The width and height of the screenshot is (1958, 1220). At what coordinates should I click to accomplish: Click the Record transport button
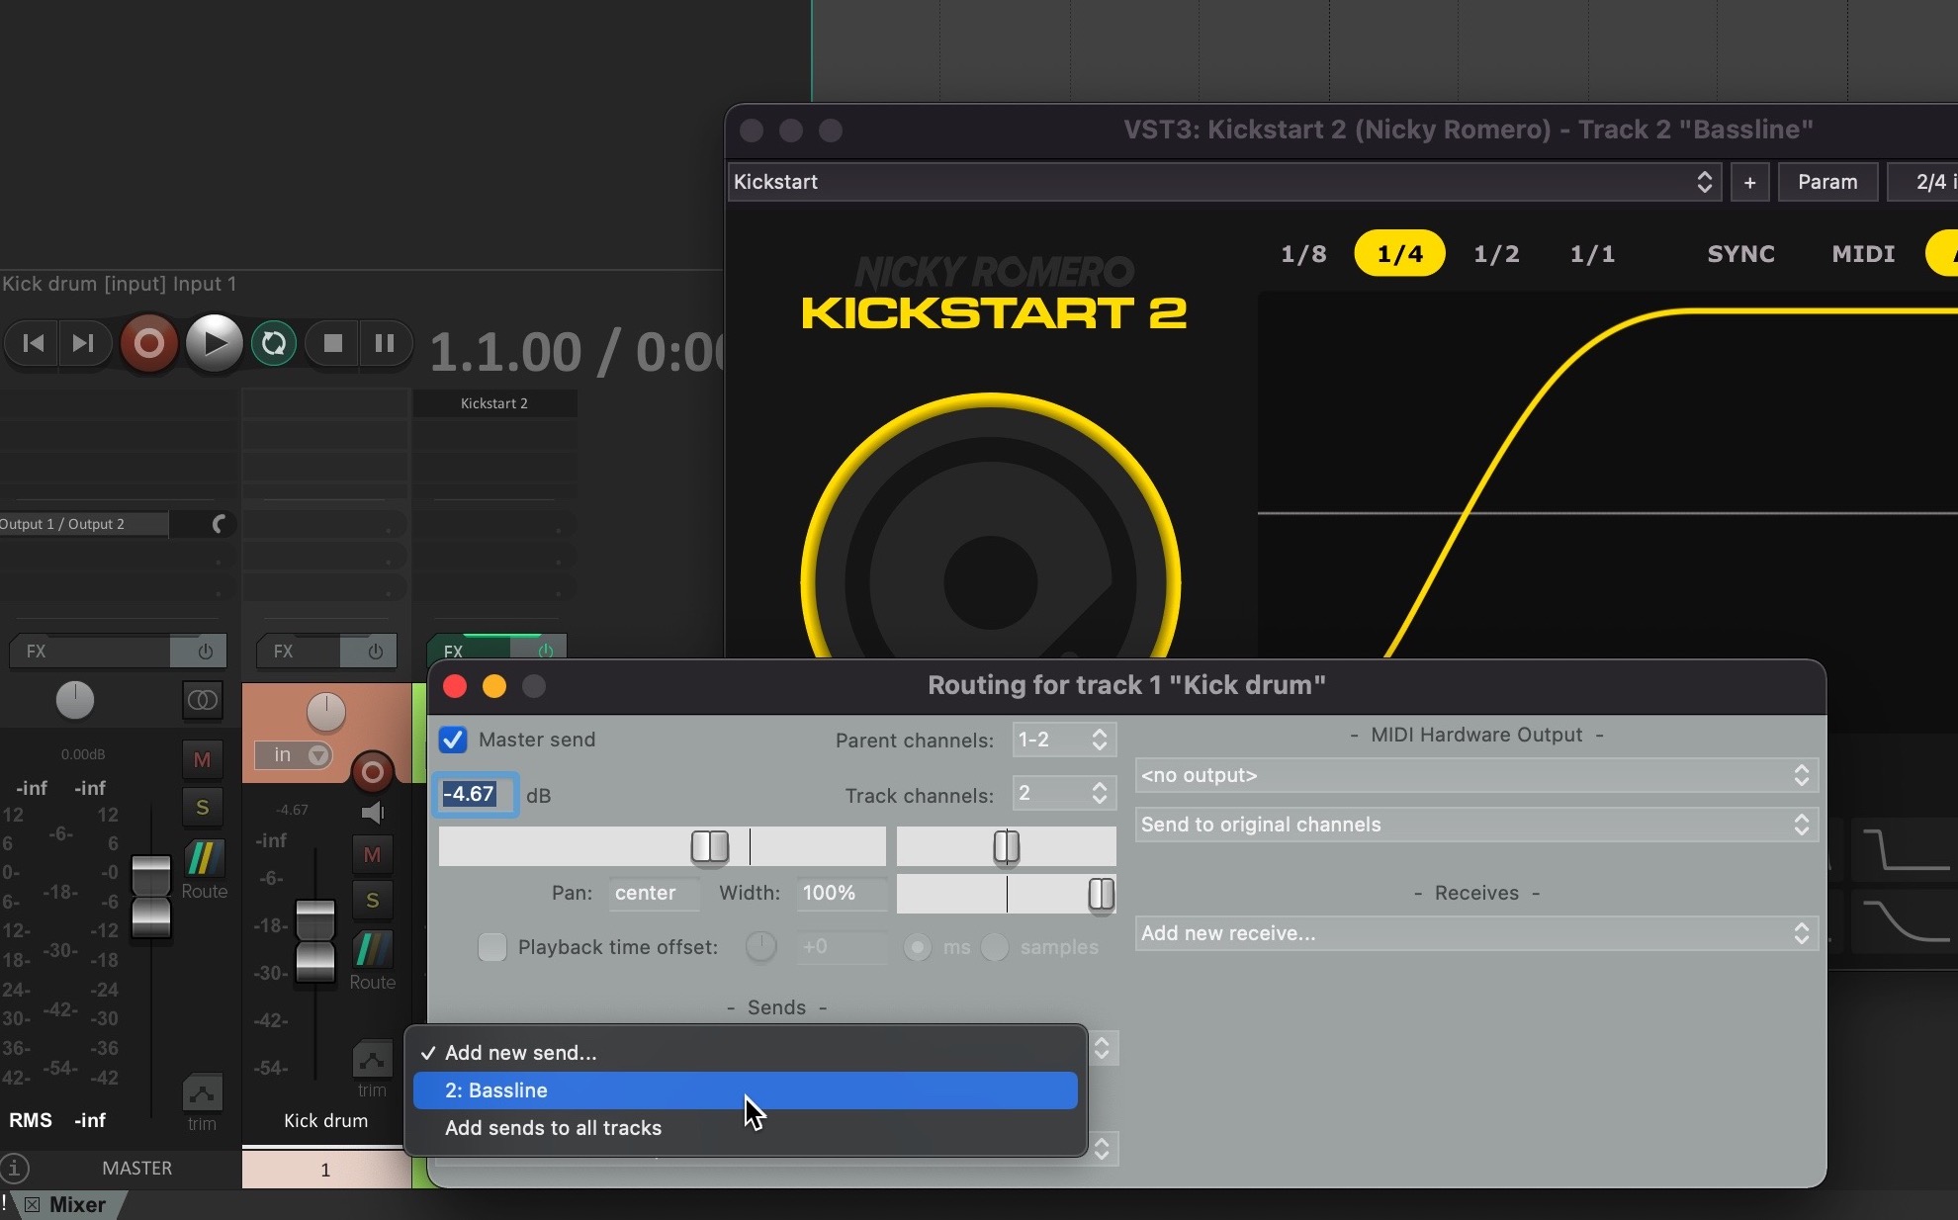149,343
